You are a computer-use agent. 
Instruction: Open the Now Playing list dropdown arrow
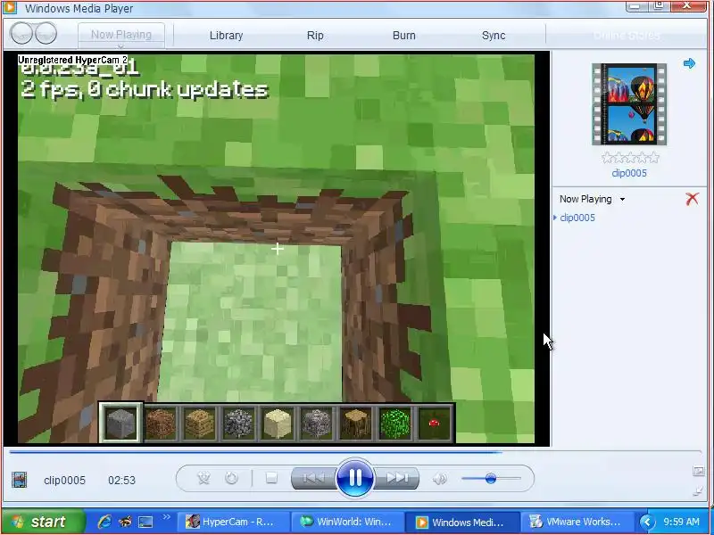point(622,199)
